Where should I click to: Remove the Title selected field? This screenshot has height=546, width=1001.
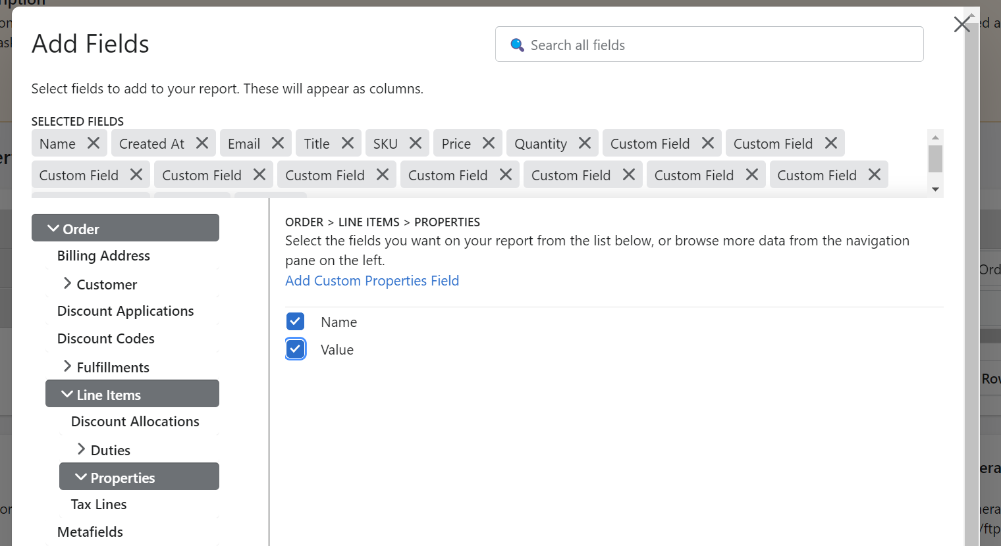tap(348, 143)
